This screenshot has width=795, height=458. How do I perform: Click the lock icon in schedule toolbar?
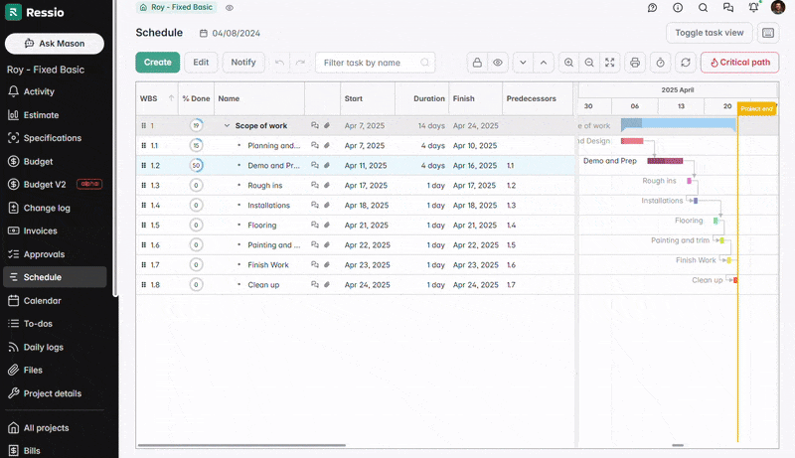click(x=478, y=63)
